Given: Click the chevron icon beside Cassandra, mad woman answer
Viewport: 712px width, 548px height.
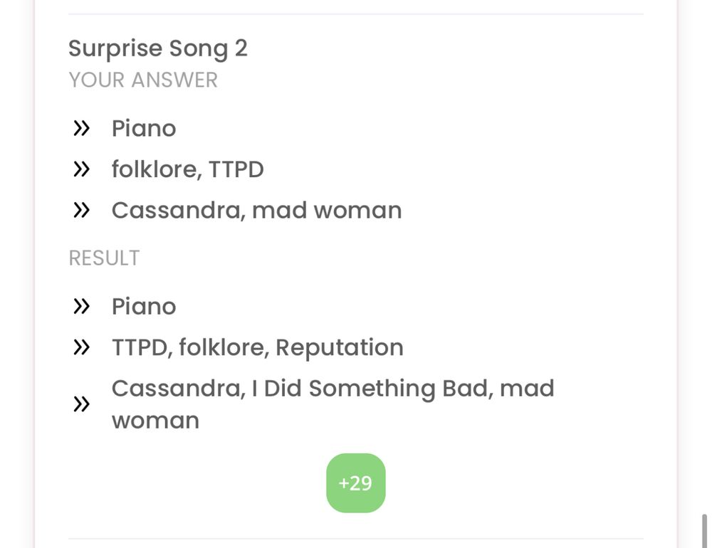Looking at the screenshot, I should [81, 210].
